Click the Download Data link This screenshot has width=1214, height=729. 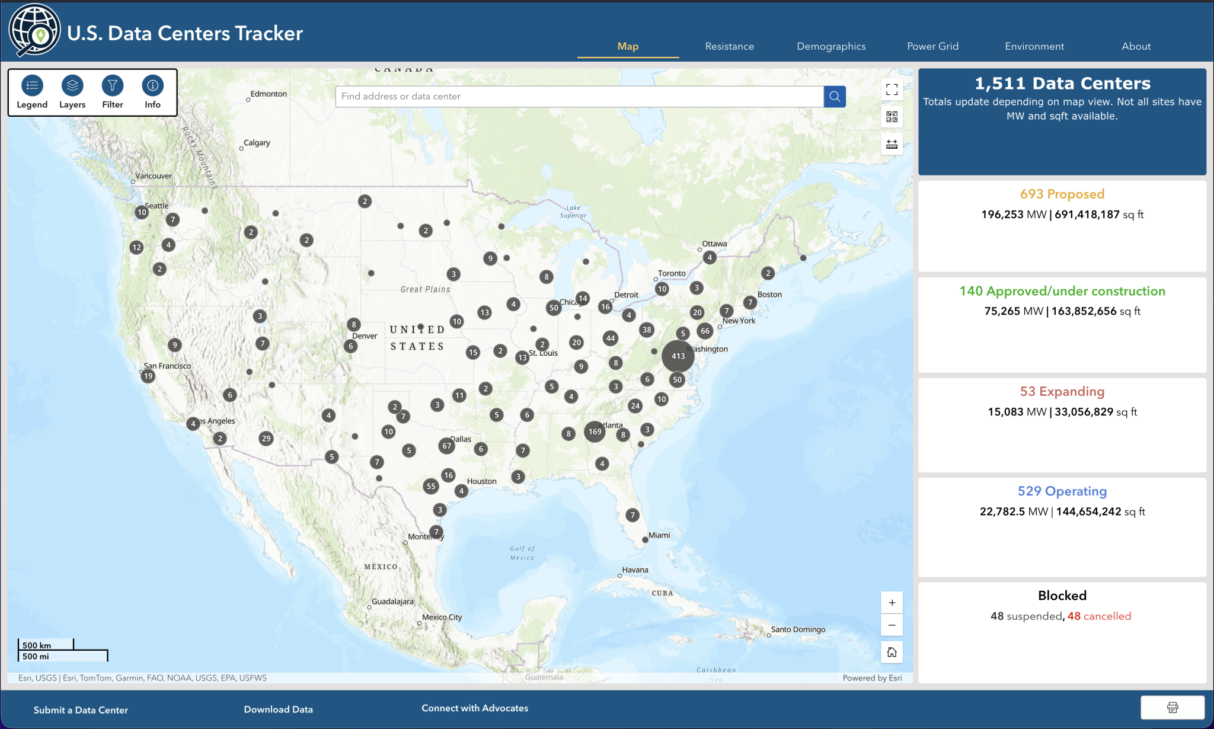point(279,709)
